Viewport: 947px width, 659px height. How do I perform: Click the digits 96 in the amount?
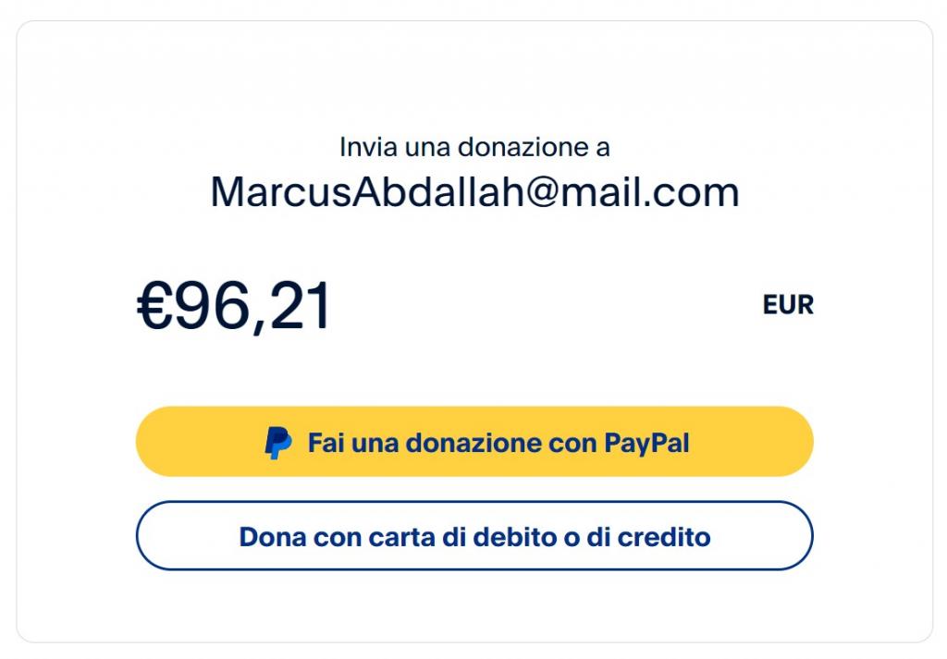(x=212, y=307)
